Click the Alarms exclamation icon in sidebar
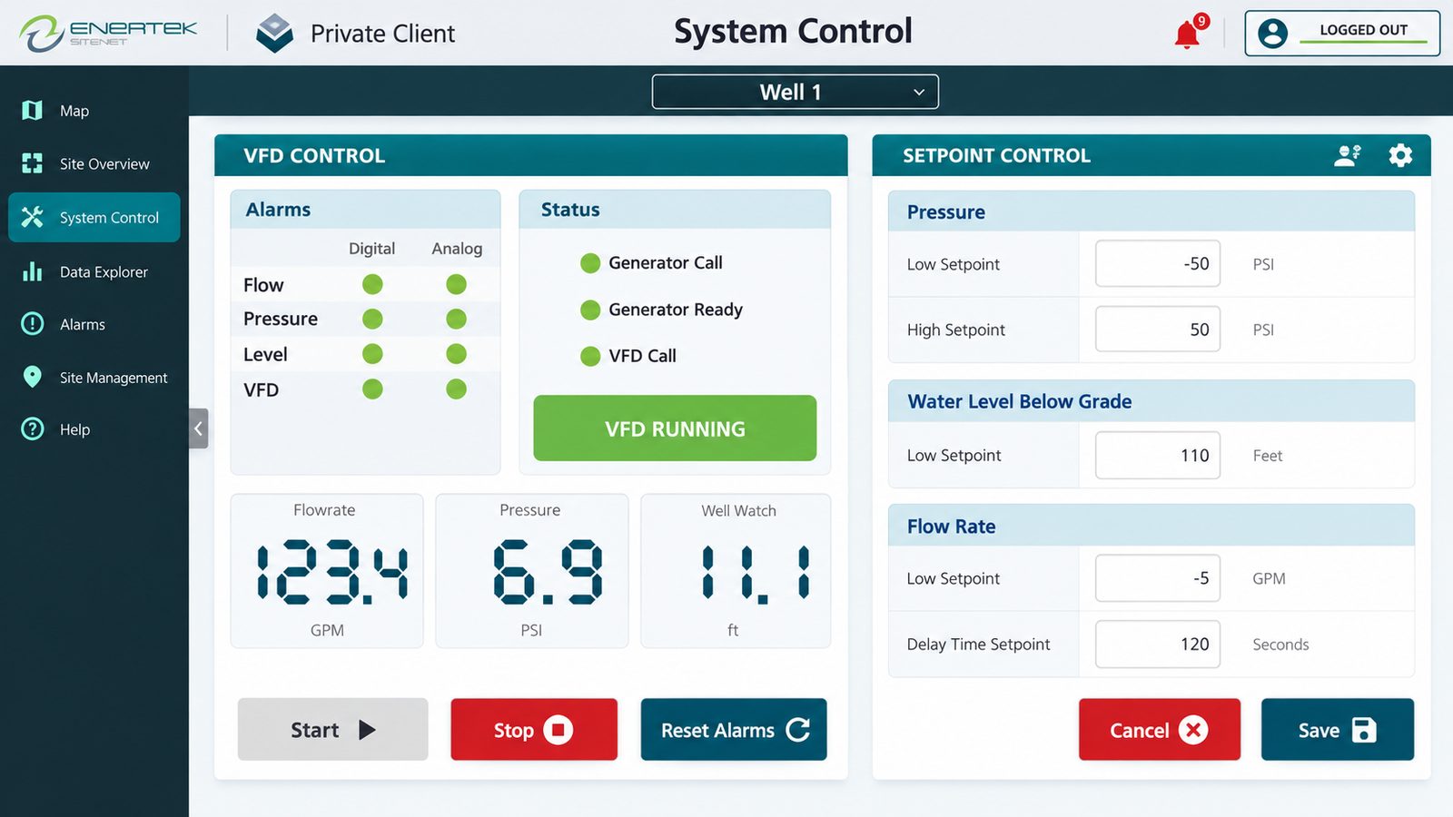 pyautogui.click(x=33, y=324)
